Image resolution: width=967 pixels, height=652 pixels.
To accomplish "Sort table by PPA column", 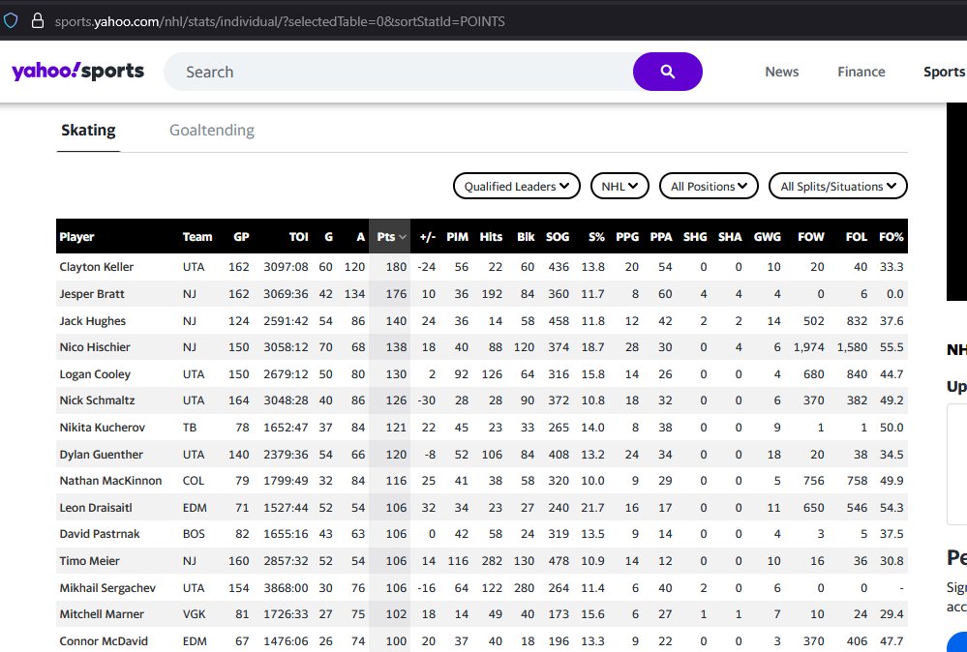I will (x=661, y=237).
